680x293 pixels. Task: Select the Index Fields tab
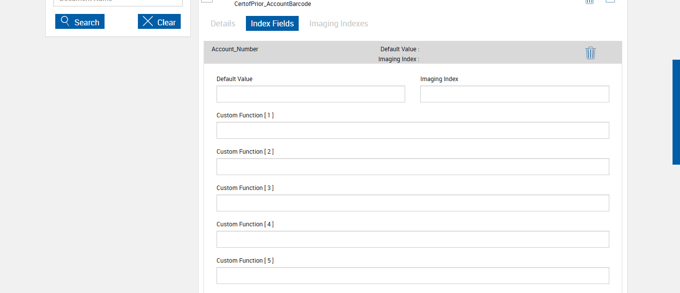tap(272, 23)
